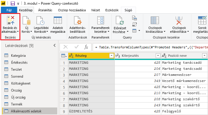Select the Alkalmazotti adatok query

pos(30,111)
